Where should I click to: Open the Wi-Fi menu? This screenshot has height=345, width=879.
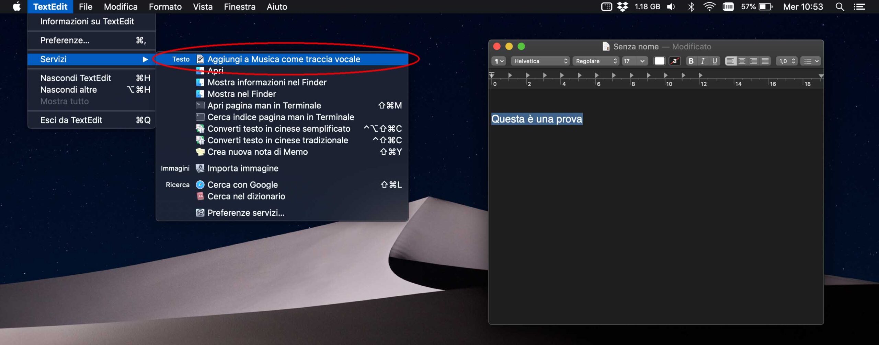click(709, 7)
